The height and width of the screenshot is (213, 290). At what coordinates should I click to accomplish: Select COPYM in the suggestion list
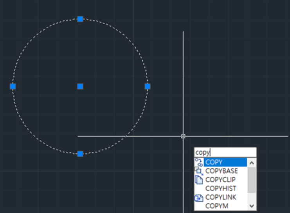point(217,206)
